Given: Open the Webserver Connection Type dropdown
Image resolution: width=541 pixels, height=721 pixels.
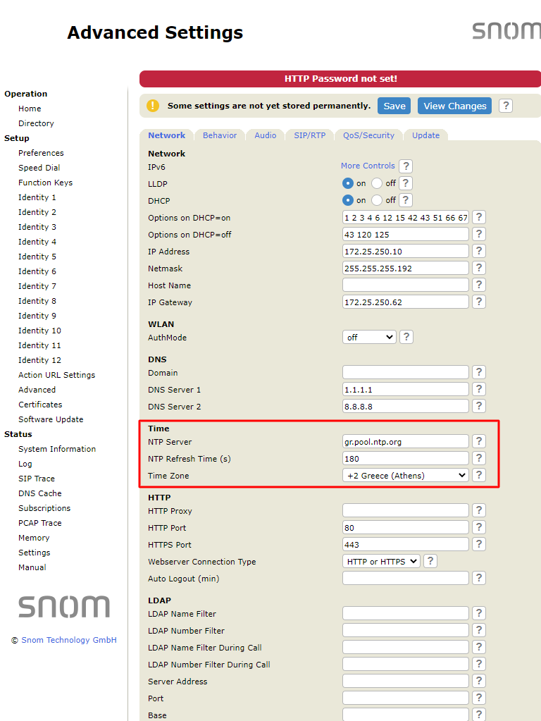Looking at the screenshot, I should [x=380, y=562].
